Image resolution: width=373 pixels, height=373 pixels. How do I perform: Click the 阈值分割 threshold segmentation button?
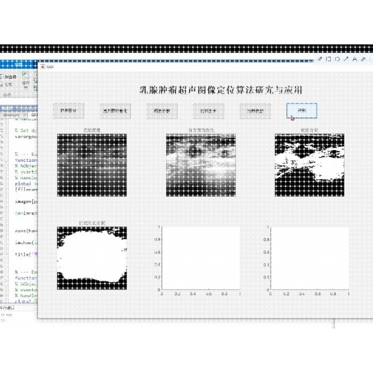point(162,111)
